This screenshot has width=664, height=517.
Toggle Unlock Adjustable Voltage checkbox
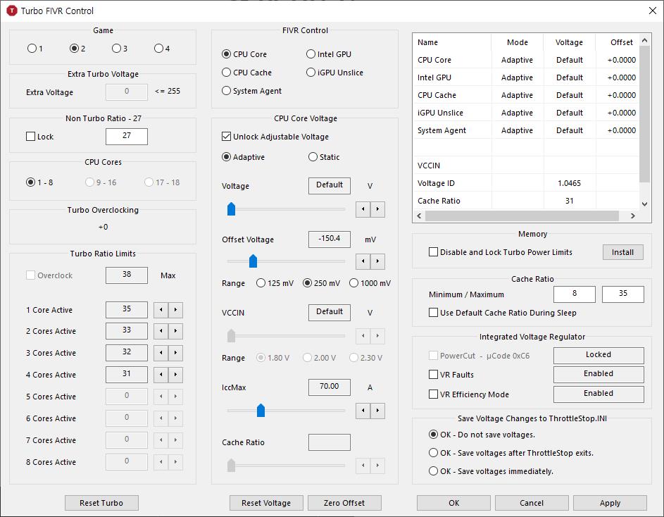pyautogui.click(x=227, y=137)
